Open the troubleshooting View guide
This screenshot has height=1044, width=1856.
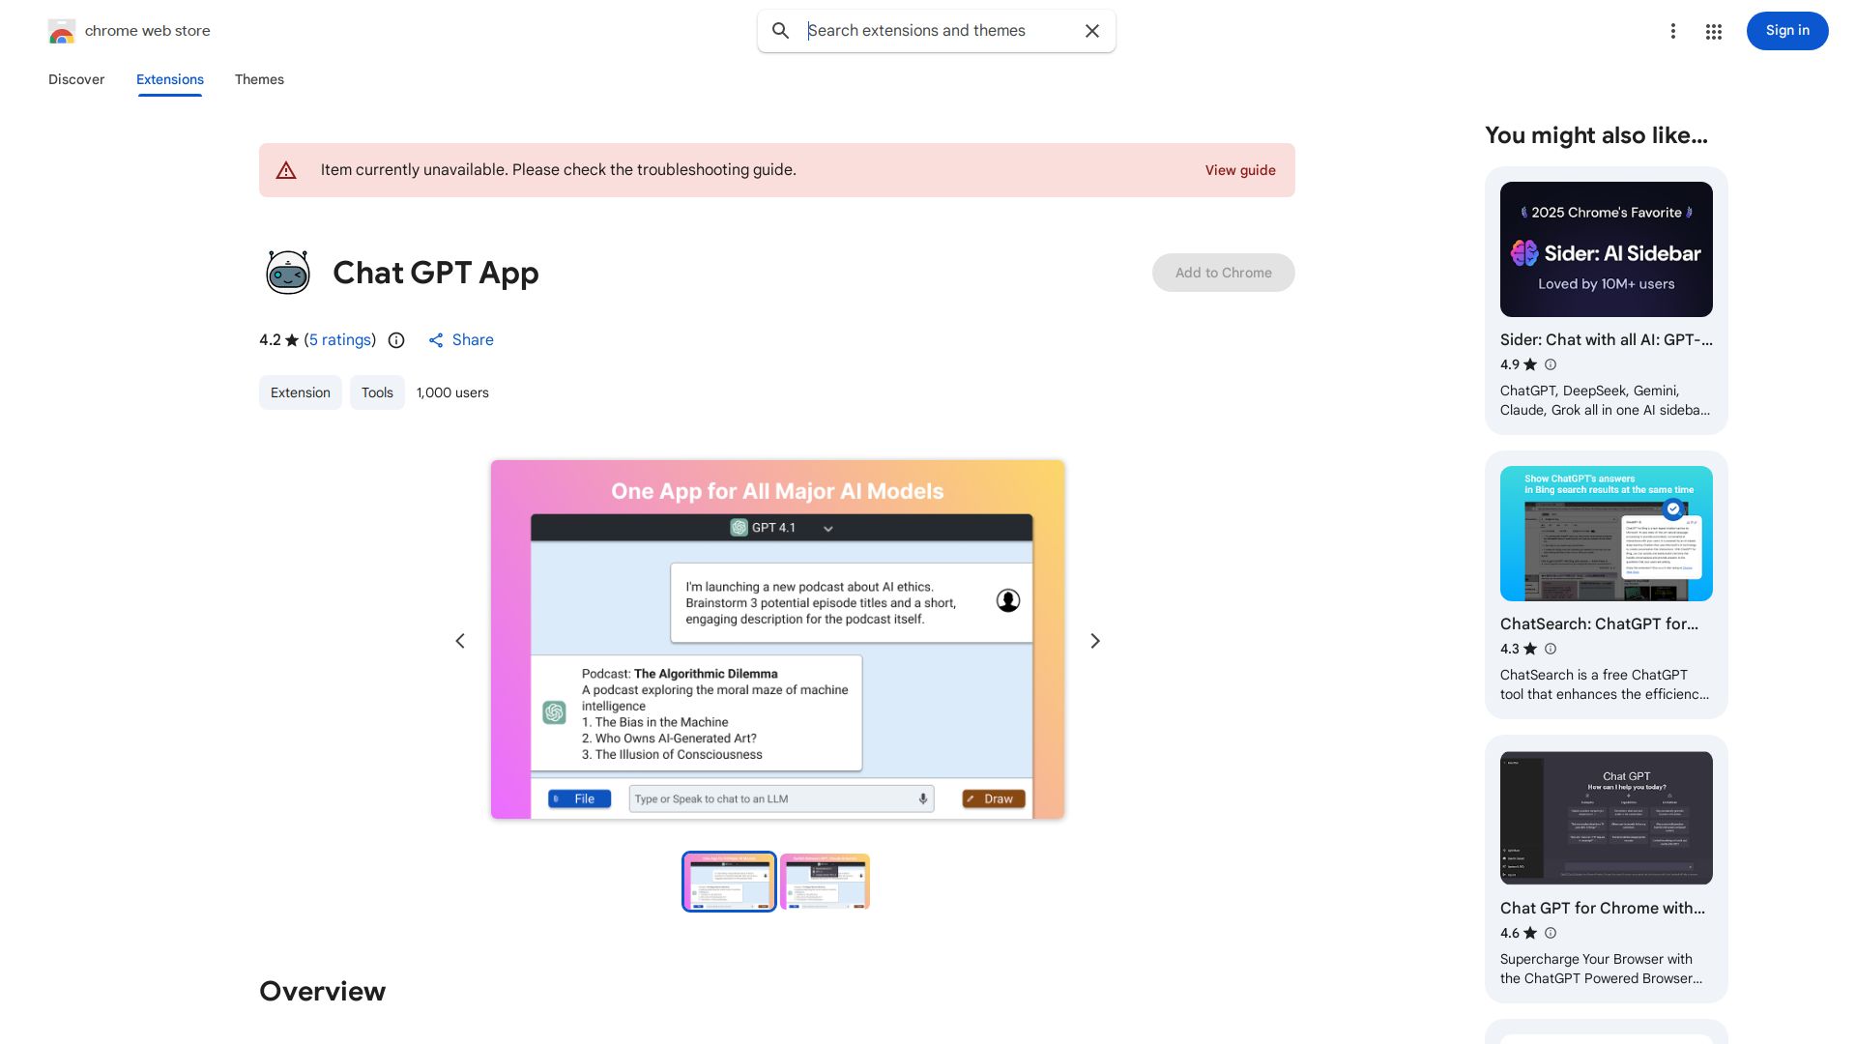click(1240, 170)
